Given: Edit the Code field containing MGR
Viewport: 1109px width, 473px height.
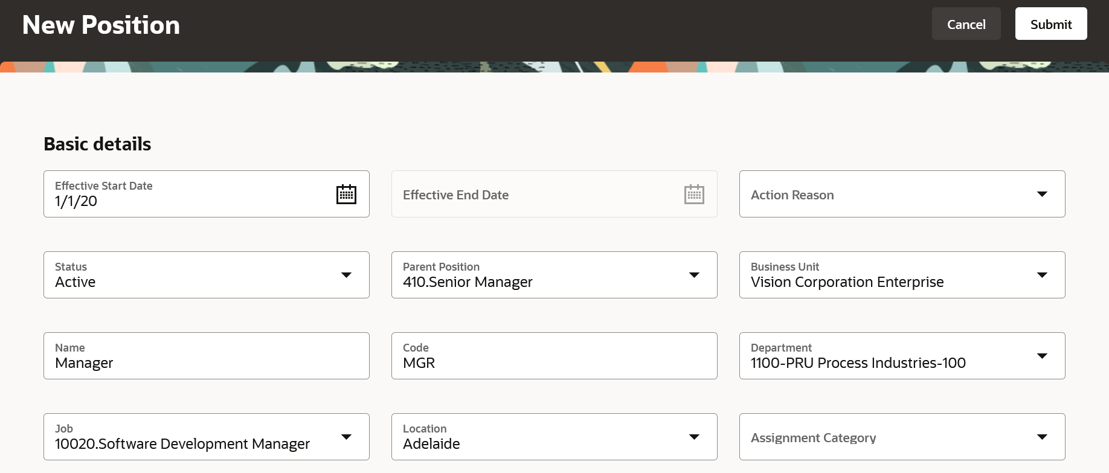Looking at the screenshot, I should click(x=554, y=356).
